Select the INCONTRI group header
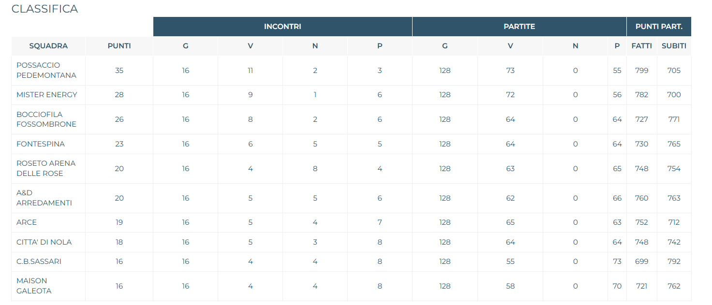 [282, 27]
